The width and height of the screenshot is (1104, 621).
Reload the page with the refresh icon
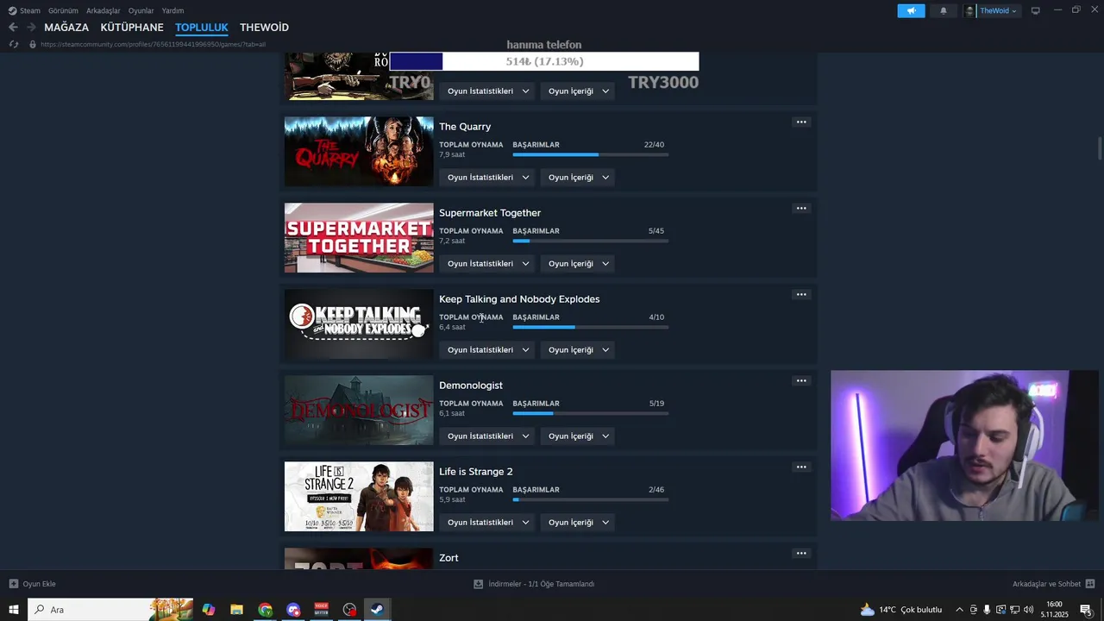[x=13, y=44]
